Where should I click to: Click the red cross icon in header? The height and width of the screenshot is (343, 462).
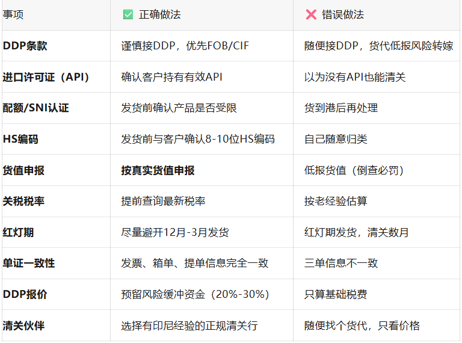(x=311, y=14)
